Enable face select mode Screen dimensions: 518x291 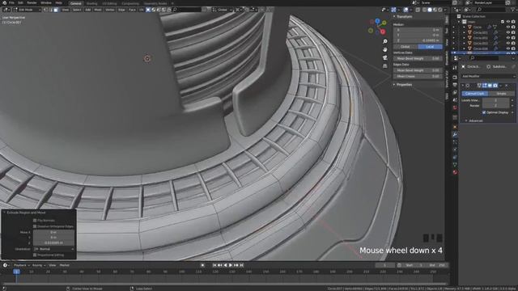pyautogui.click(x=56, y=10)
